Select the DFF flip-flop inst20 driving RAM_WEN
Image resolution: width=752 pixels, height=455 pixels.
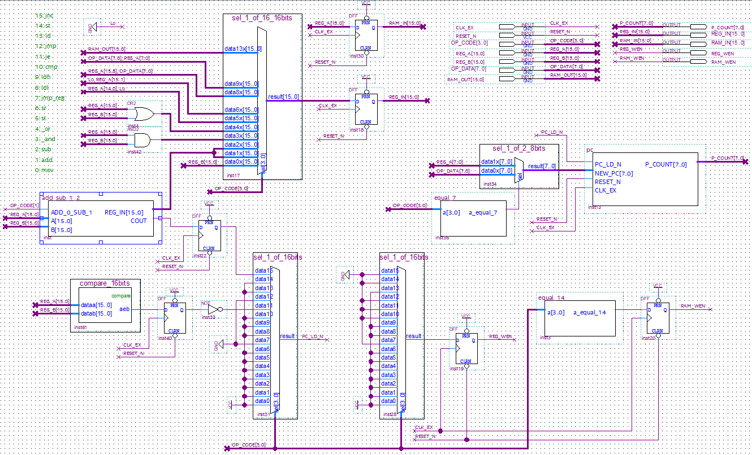click(x=658, y=318)
